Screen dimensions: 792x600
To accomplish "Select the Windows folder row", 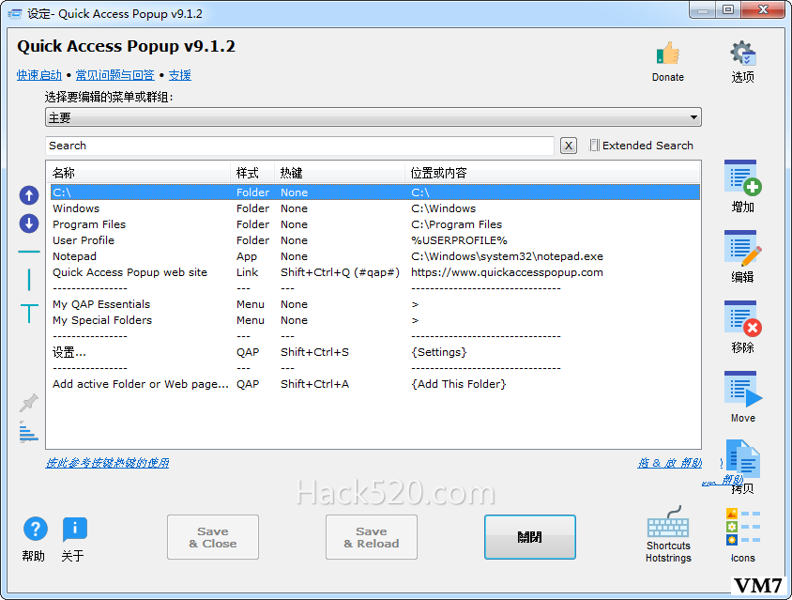I will (374, 208).
